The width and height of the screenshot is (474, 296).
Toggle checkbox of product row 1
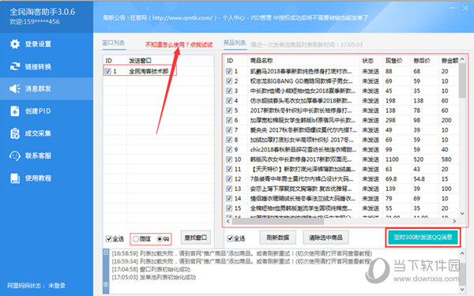point(229,71)
